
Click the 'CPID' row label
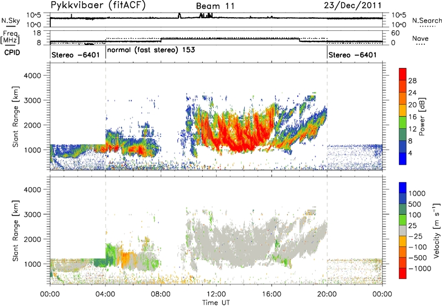[x=12, y=52]
